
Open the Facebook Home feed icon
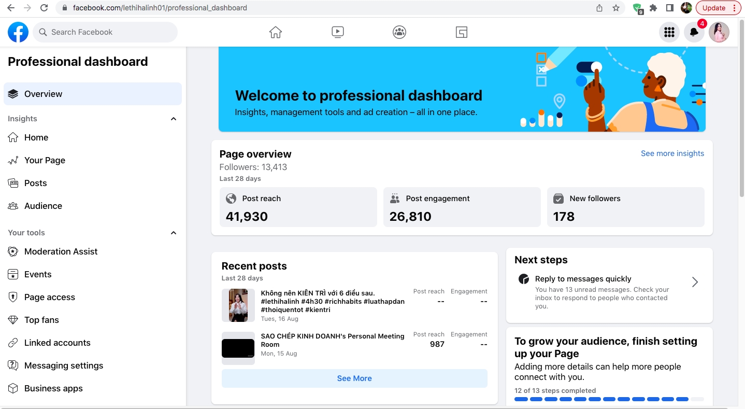pos(276,32)
